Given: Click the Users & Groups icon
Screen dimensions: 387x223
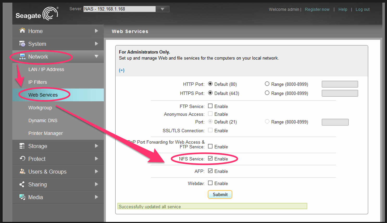Looking at the screenshot, I should click(x=22, y=171).
